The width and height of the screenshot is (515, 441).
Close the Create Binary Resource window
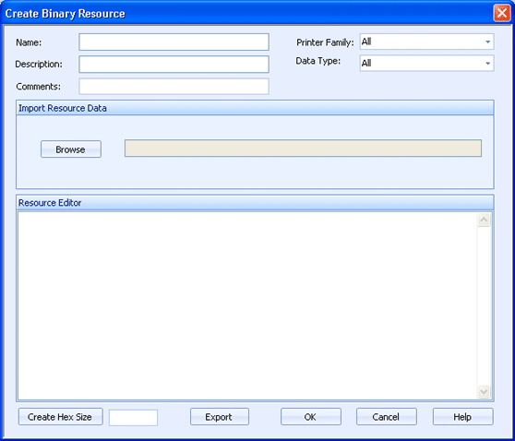pos(502,14)
